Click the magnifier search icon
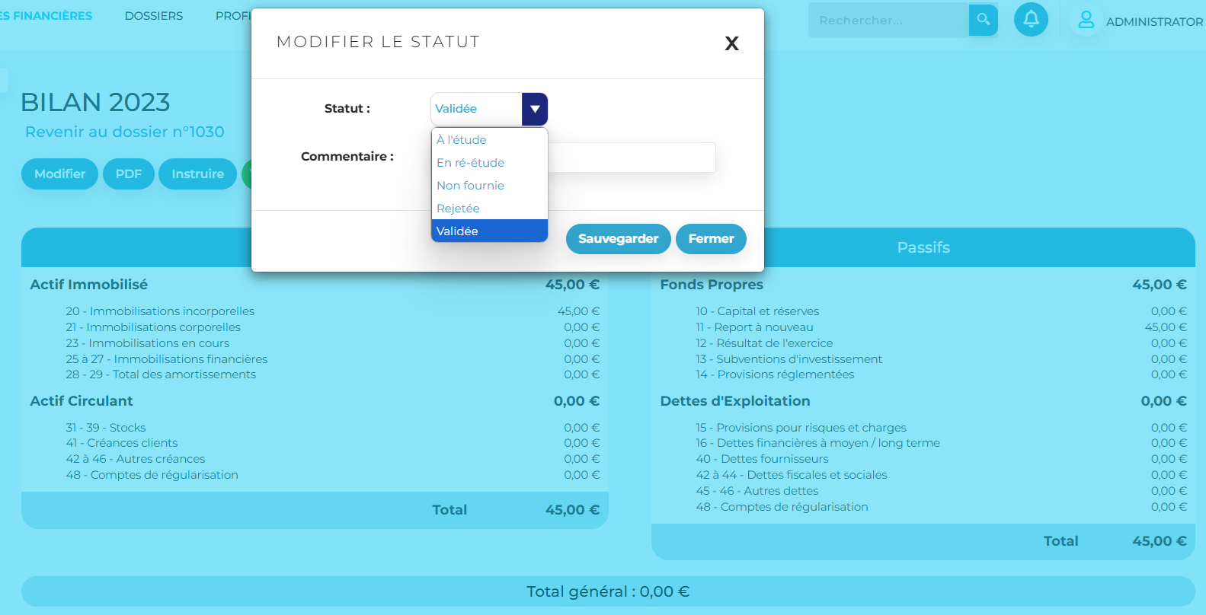 tap(983, 20)
